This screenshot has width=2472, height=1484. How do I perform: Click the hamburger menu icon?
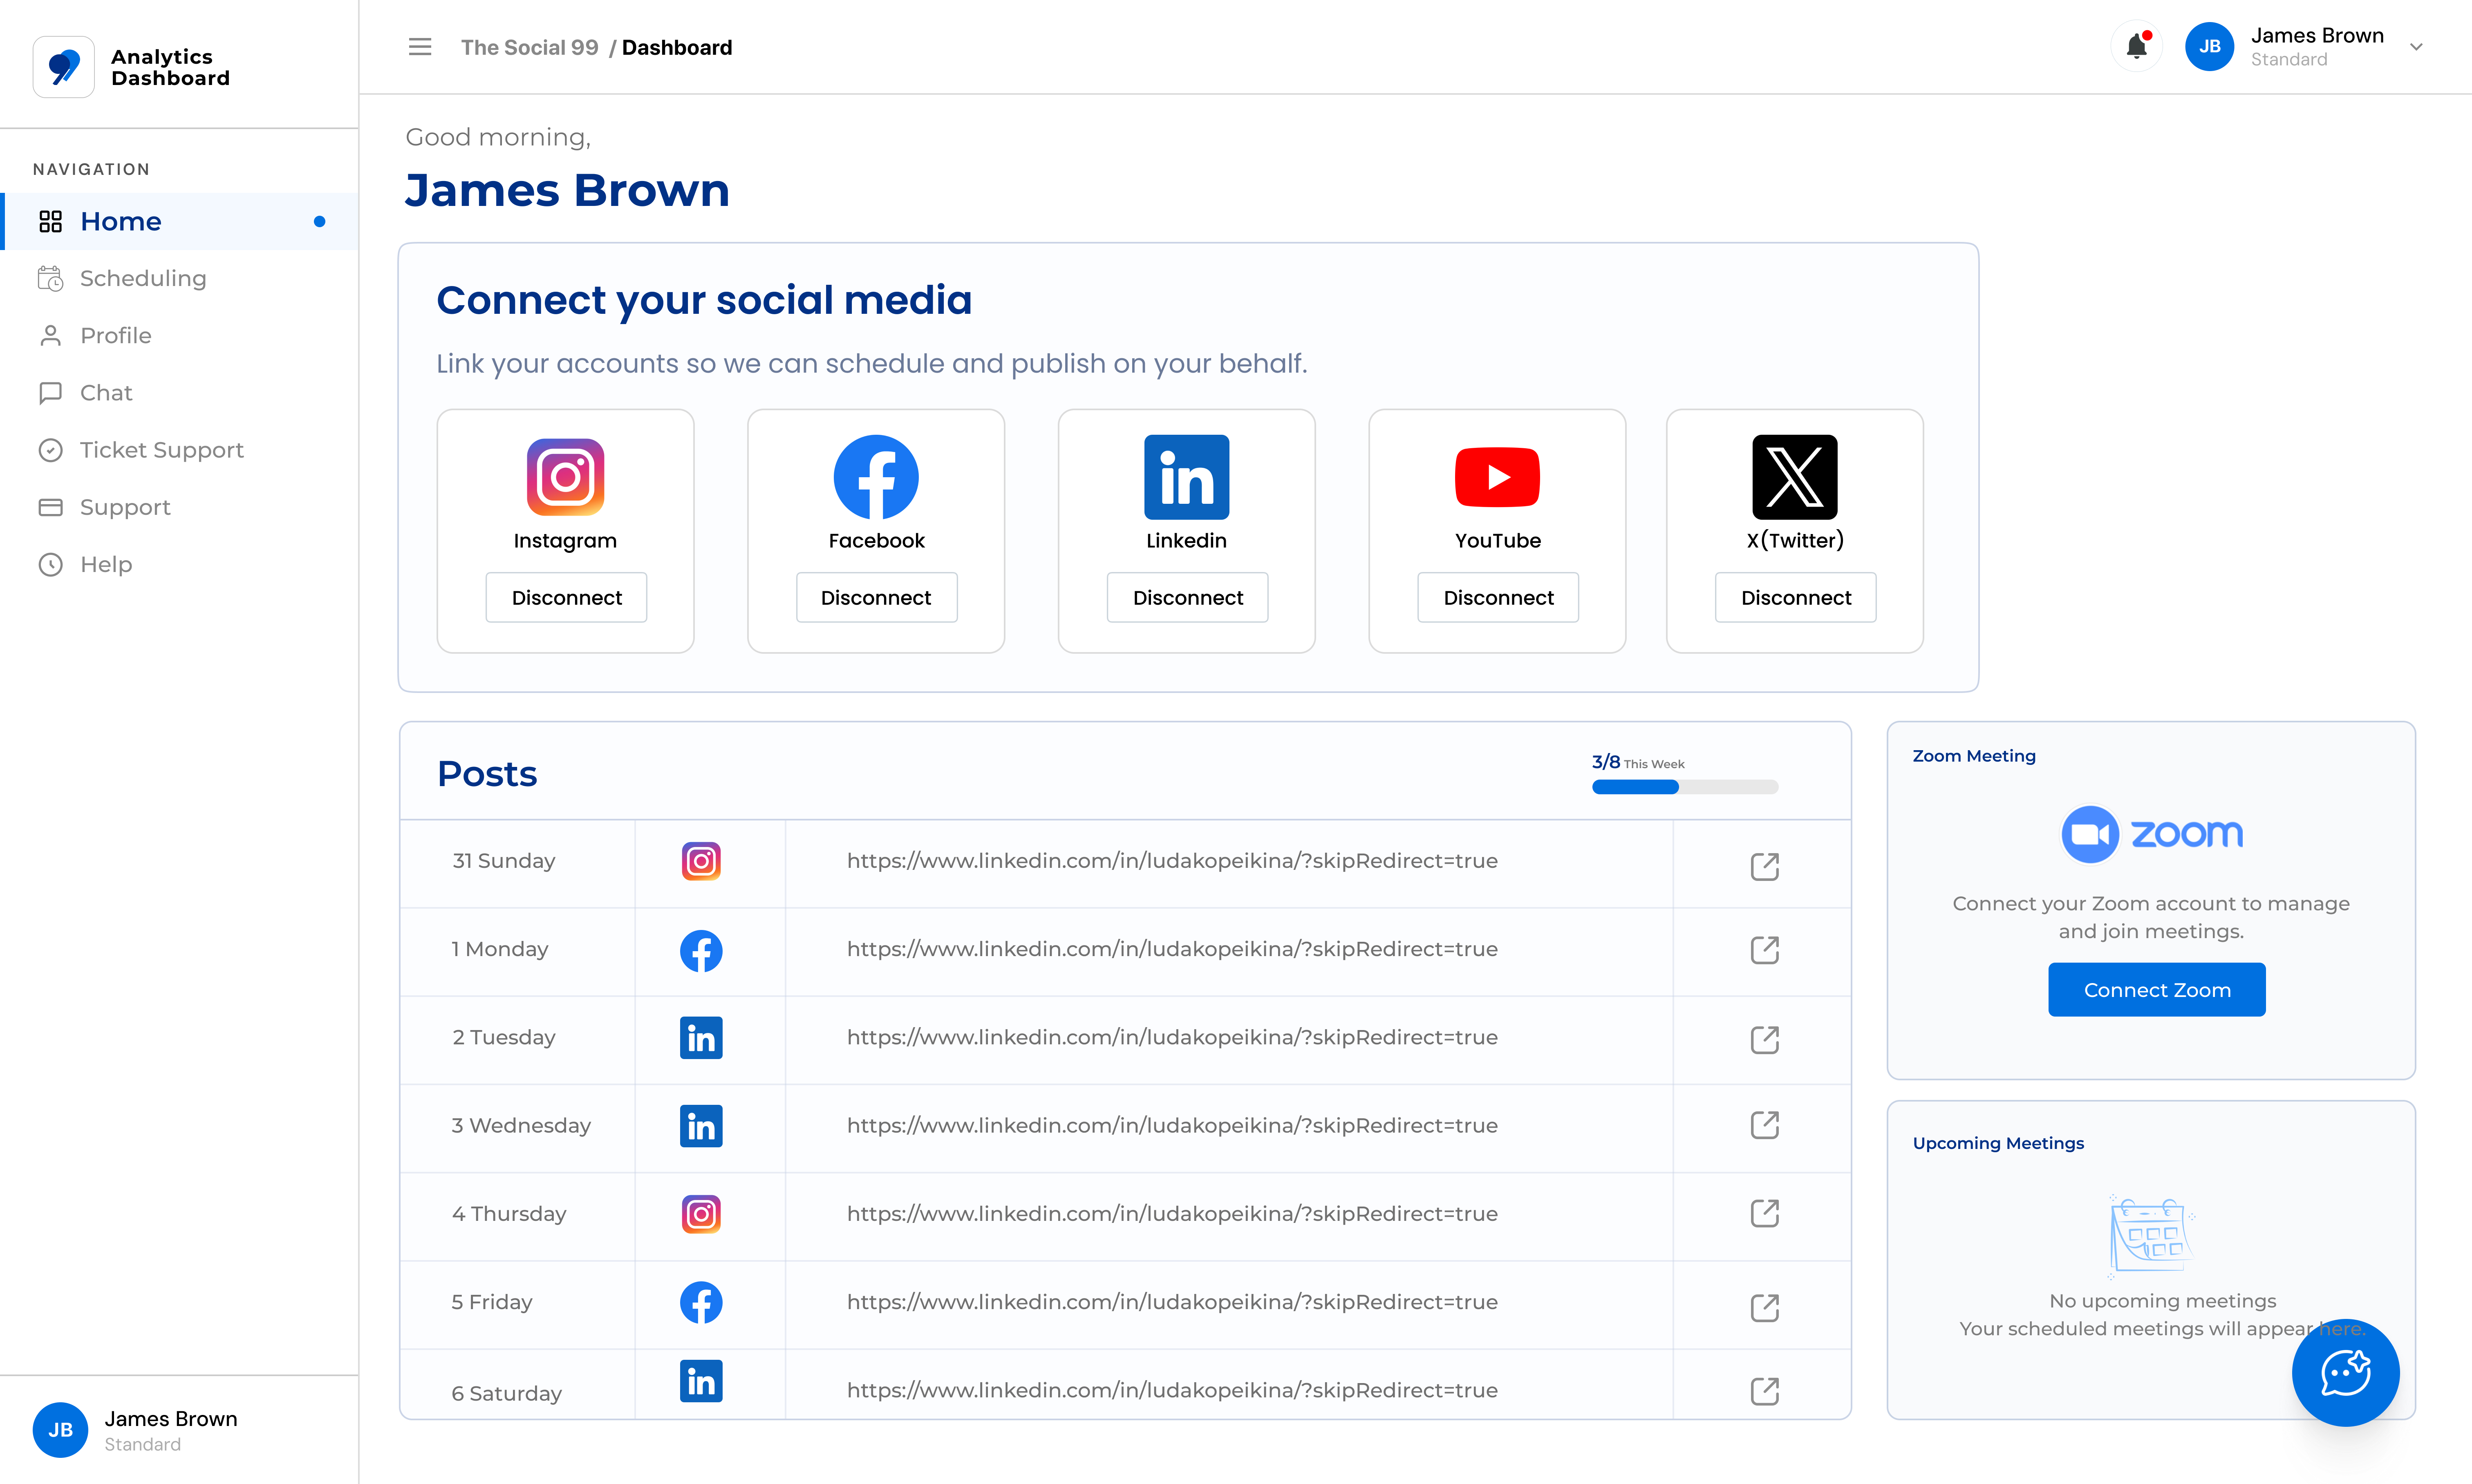(420, 47)
